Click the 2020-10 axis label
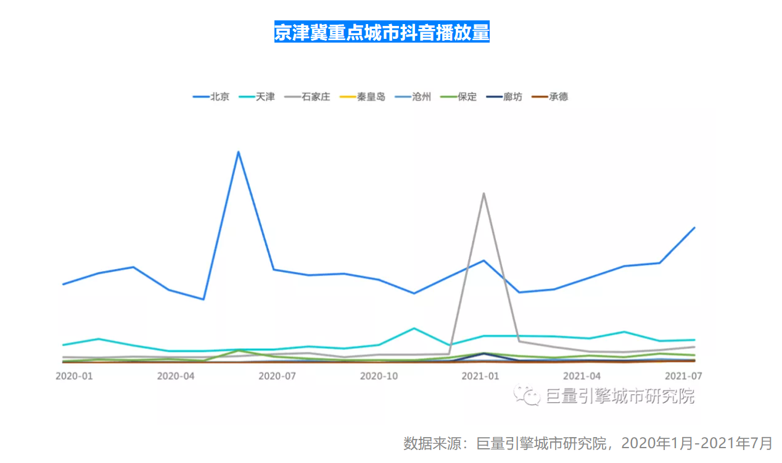 point(379,375)
